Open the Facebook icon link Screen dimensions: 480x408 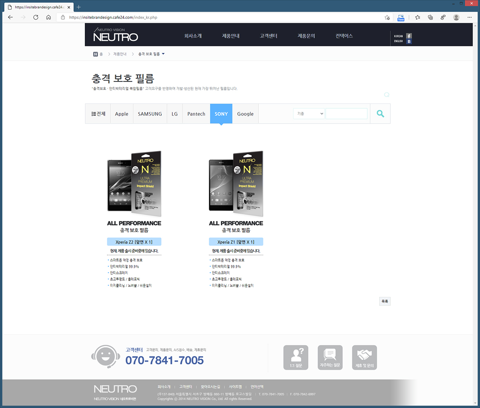(x=409, y=36)
